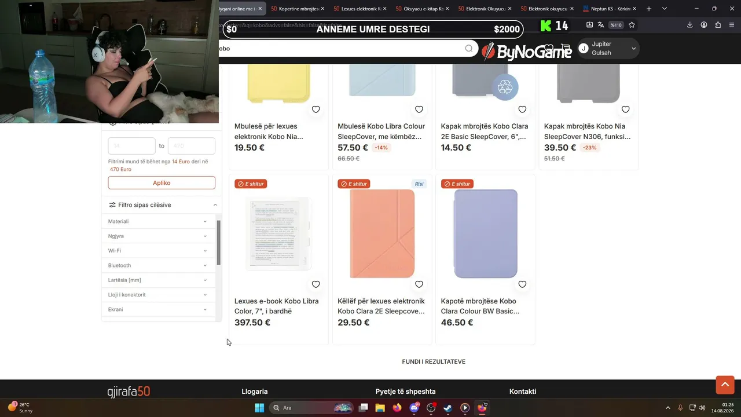Close the Kopertine mbrojtese tab

click(x=322, y=9)
